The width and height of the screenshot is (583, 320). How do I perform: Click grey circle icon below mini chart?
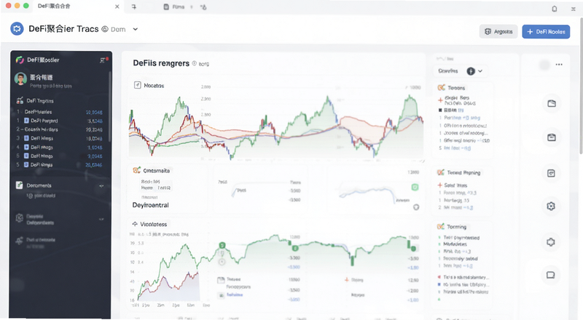(416, 207)
